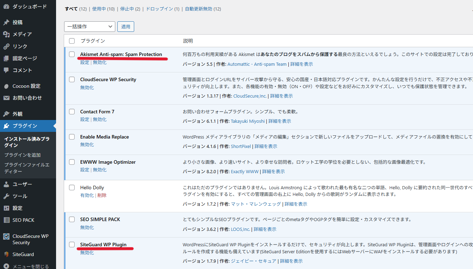Activate Hello Dolly via 有効化 link
This screenshot has height=269, width=473.
(x=87, y=195)
